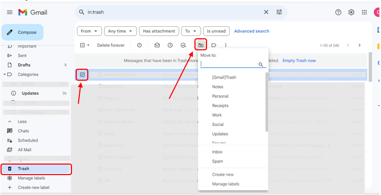
Task: Click the Add to Tasks icon
Action: point(183,45)
